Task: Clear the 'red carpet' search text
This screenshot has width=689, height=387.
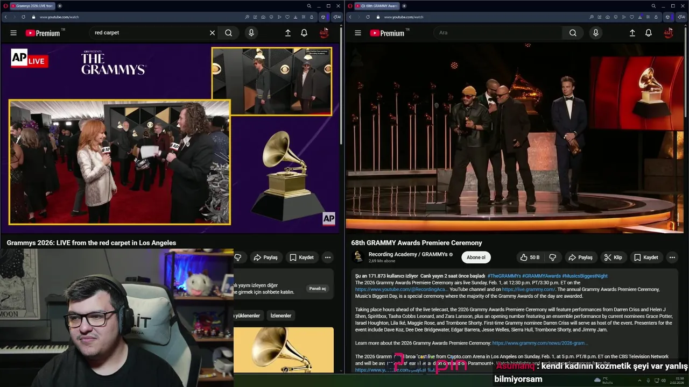Action: coord(212,33)
